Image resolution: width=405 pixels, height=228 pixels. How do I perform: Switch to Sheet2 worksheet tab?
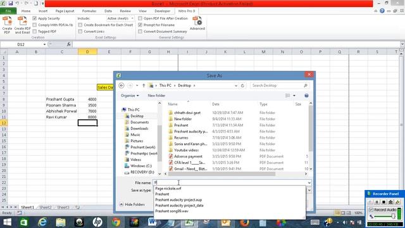(x=46, y=207)
